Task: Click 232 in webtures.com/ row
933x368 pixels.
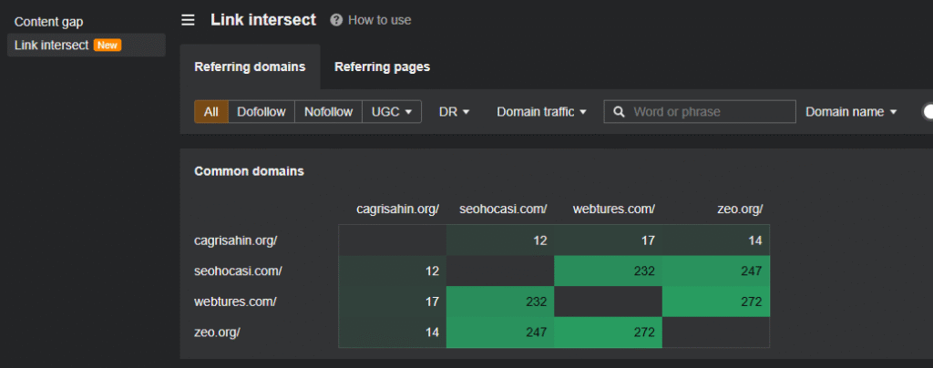Action: [500, 302]
